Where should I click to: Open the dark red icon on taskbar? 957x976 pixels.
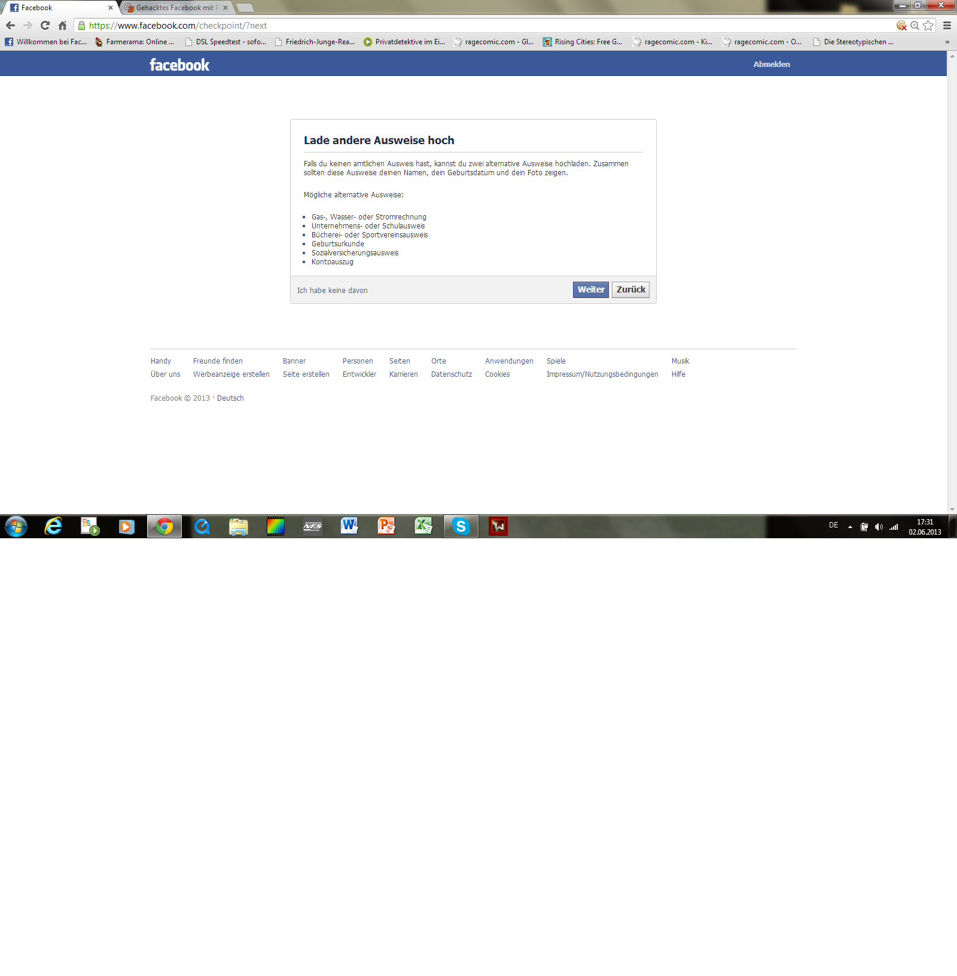pos(498,526)
